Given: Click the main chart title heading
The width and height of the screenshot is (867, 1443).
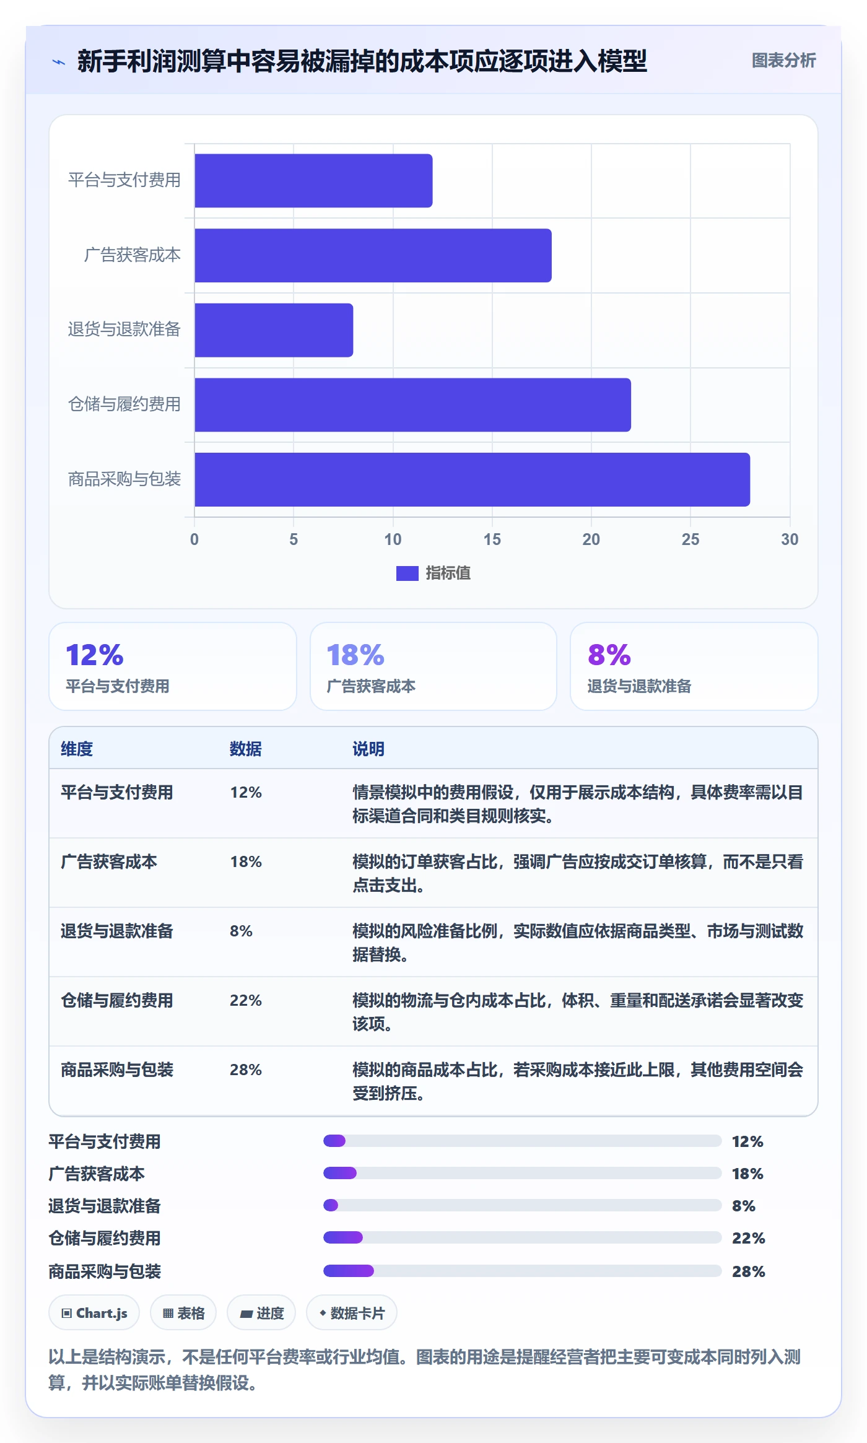Looking at the screenshot, I should click(x=362, y=61).
